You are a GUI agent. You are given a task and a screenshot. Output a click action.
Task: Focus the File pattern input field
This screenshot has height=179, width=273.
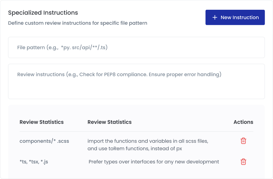coord(136,48)
